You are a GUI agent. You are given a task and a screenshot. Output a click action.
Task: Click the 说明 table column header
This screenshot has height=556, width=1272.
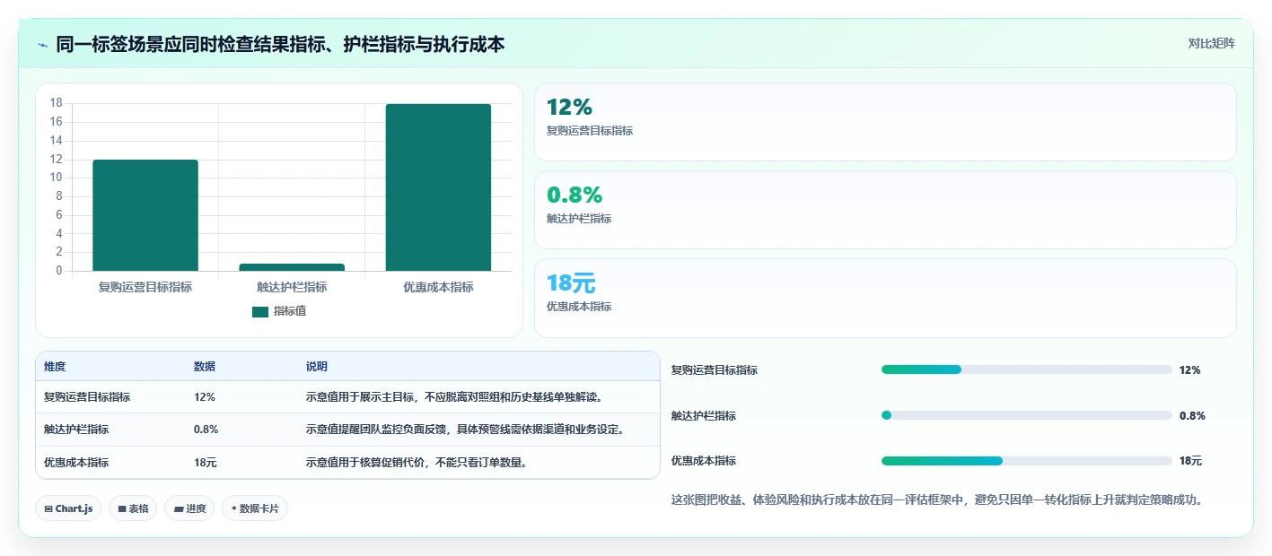click(317, 367)
